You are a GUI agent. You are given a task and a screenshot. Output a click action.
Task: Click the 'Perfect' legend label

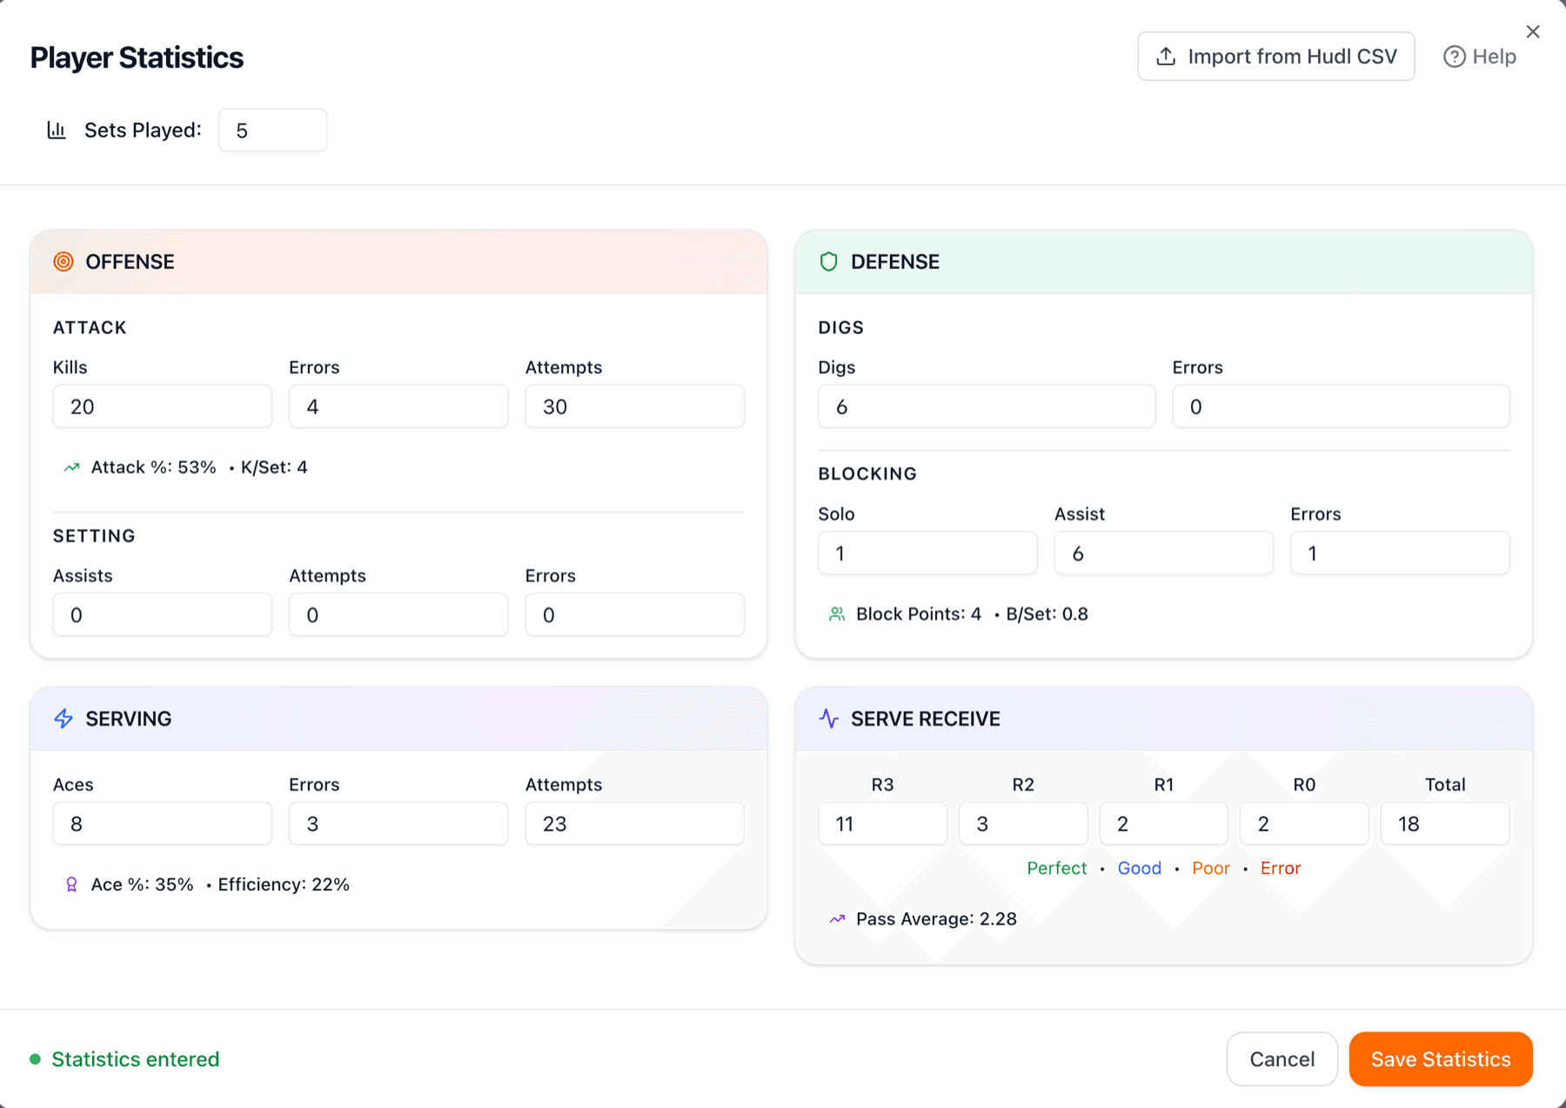pos(1056,869)
